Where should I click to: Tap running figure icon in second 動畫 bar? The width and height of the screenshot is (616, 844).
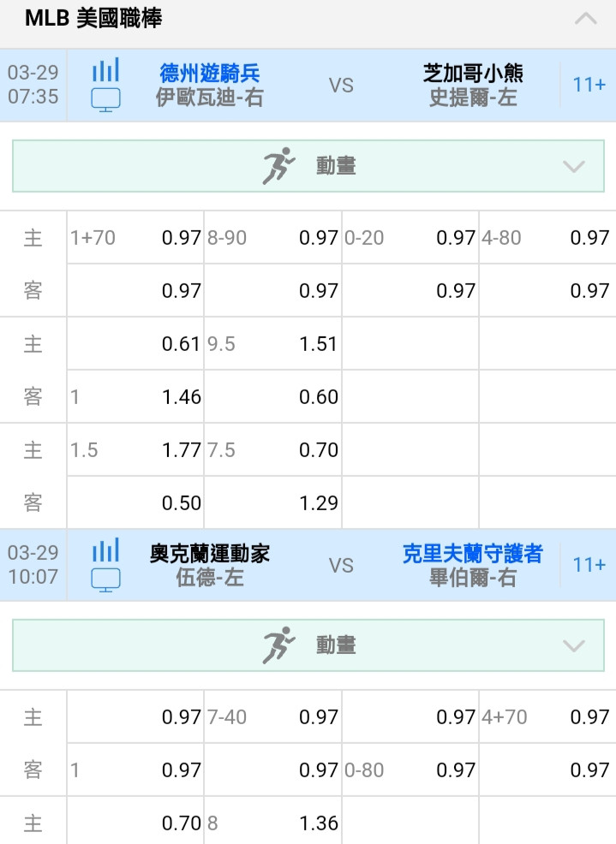click(278, 645)
